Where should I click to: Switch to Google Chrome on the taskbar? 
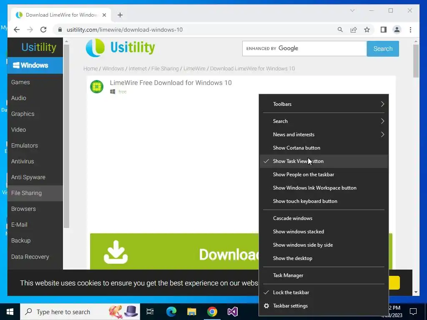pyautogui.click(x=212, y=312)
